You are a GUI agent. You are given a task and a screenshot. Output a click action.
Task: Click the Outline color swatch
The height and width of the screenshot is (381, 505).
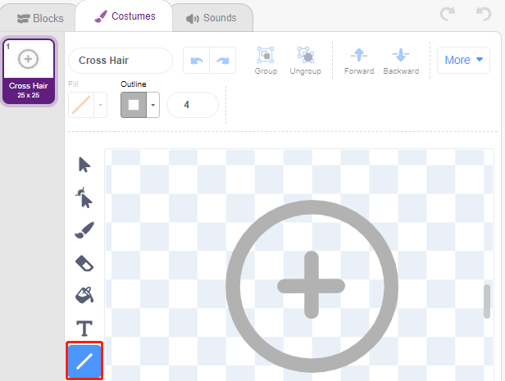(134, 105)
